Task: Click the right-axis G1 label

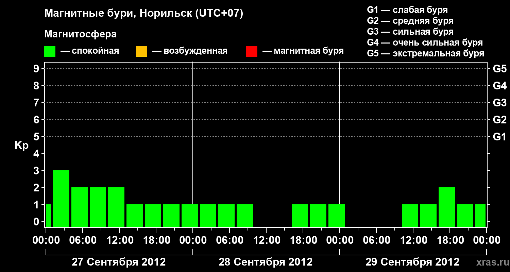Action: [x=499, y=137]
